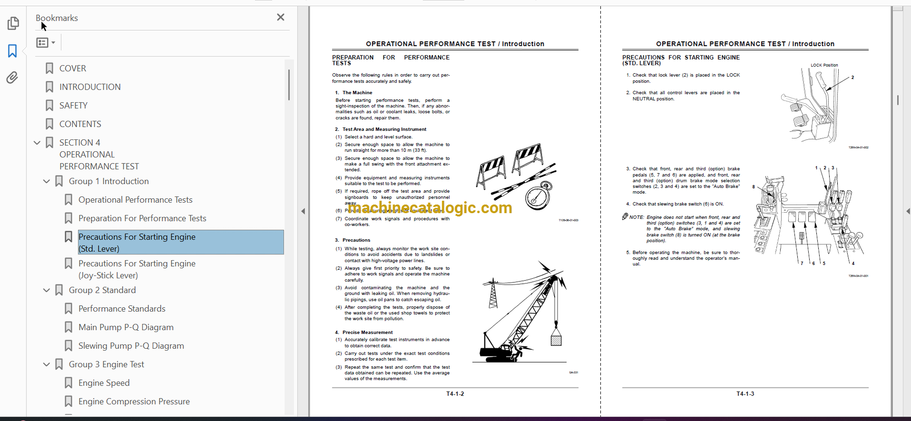Go to the Engine Speed bookmark
Image resolution: width=911 pixels, height=421 pixels.
(104, 383)
